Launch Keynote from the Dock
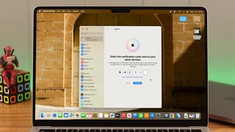Viewport: 235px width, 132px height. (x=135, y=115)
